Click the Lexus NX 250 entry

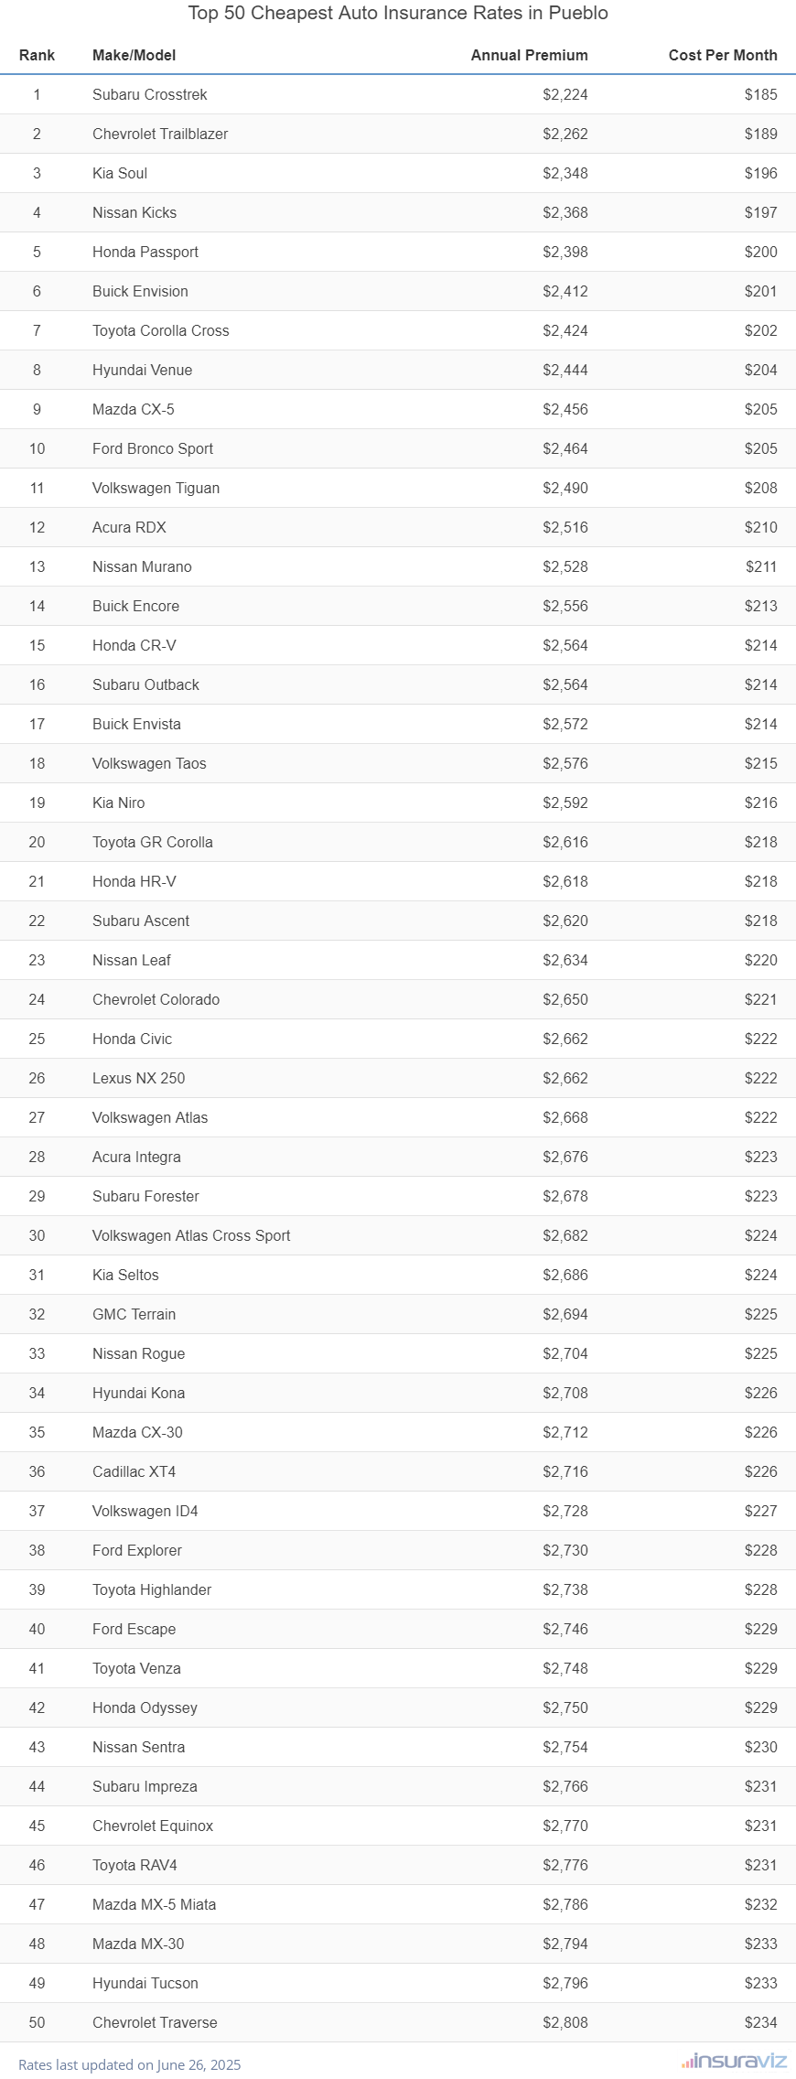point(139,1078)
